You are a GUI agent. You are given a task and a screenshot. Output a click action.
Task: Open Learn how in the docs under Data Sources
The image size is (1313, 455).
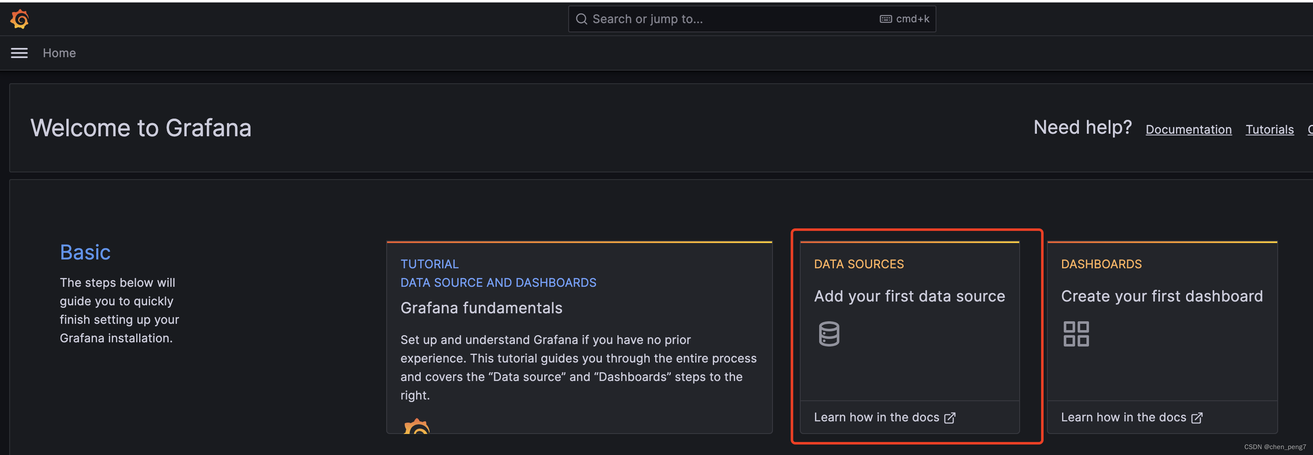pyautogui.click(x=884, y=417)
